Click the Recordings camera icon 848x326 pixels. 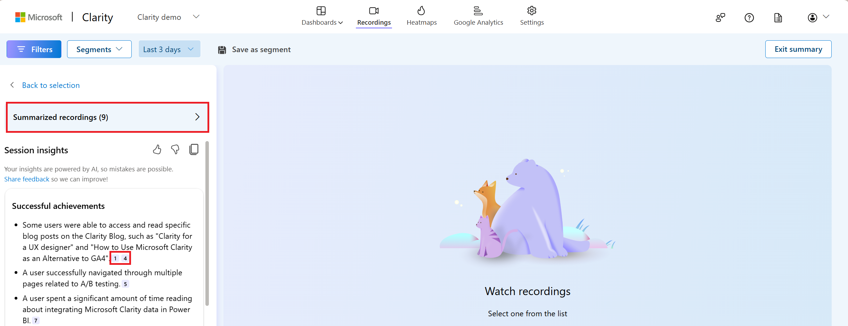click(374, 11)
